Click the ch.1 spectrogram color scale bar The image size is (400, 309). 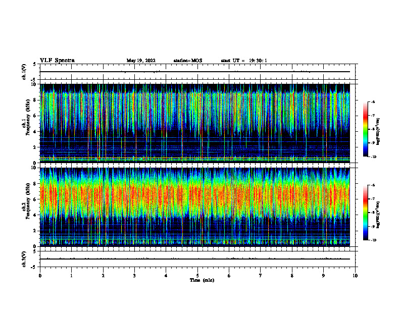tap(365, 129)
